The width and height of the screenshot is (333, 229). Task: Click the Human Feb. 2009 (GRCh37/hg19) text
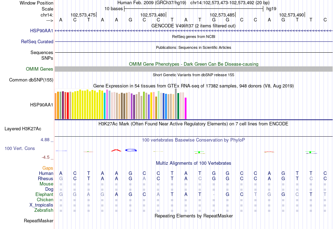152,3
